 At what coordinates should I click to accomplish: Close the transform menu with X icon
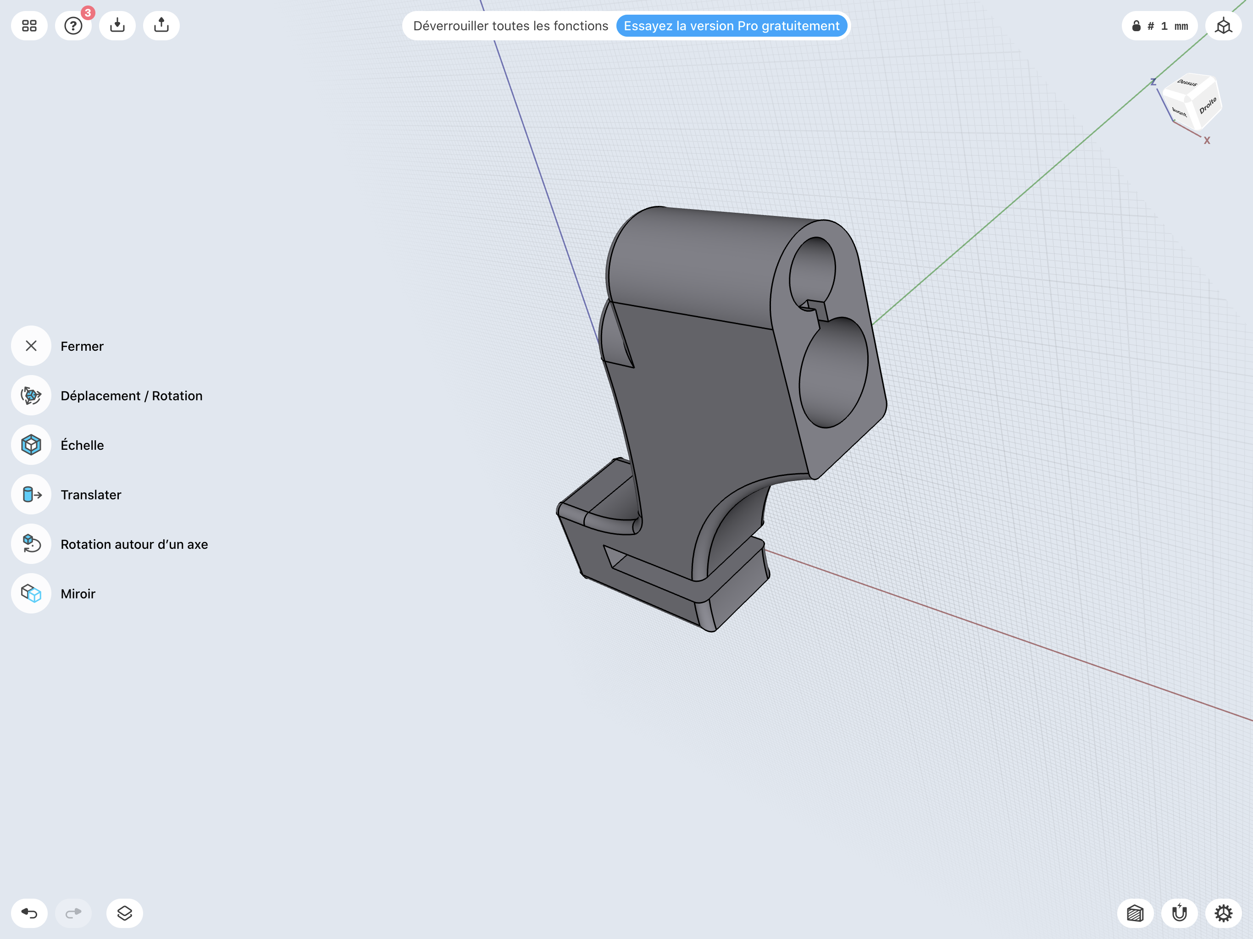coord(31,345)
